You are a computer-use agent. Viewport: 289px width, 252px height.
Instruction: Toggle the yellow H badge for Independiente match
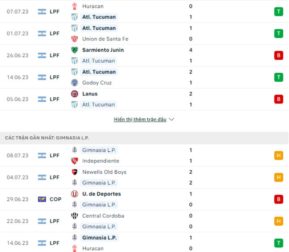pyautogui.click(x=279, y=155)
